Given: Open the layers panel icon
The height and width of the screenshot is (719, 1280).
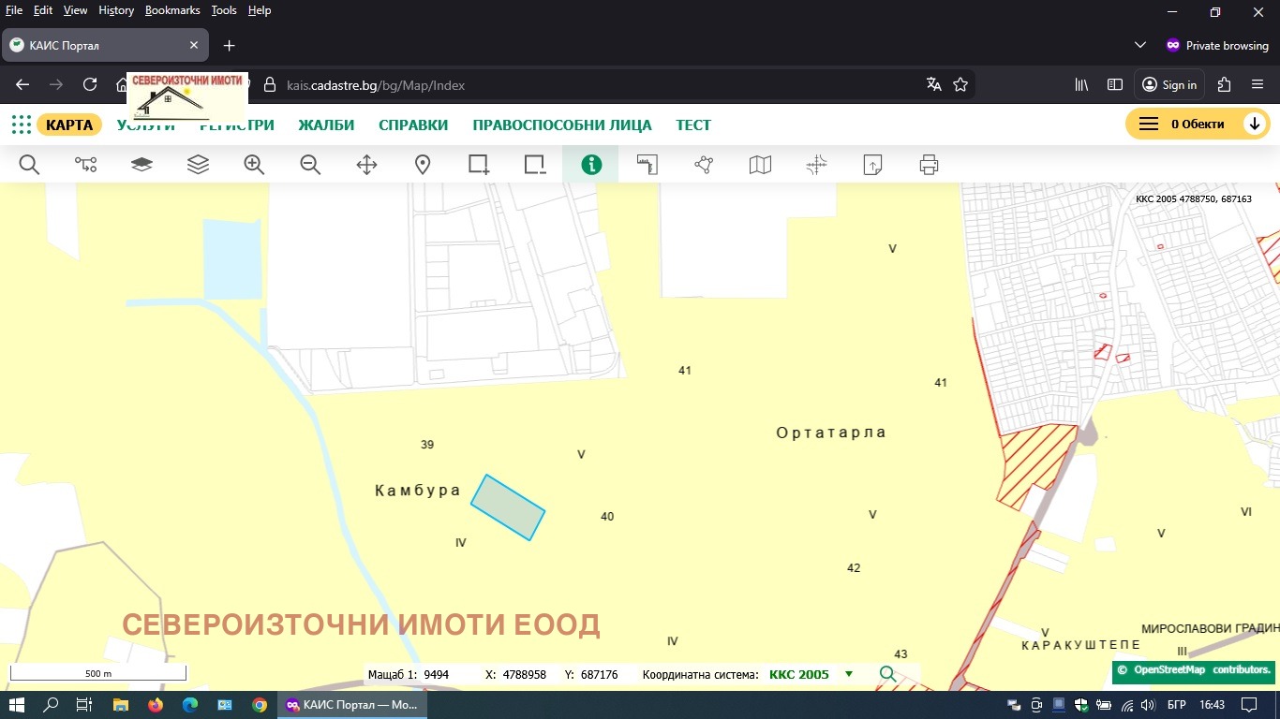Looking at the screenshot, I should pyautogui.click(x=198, y=164).
